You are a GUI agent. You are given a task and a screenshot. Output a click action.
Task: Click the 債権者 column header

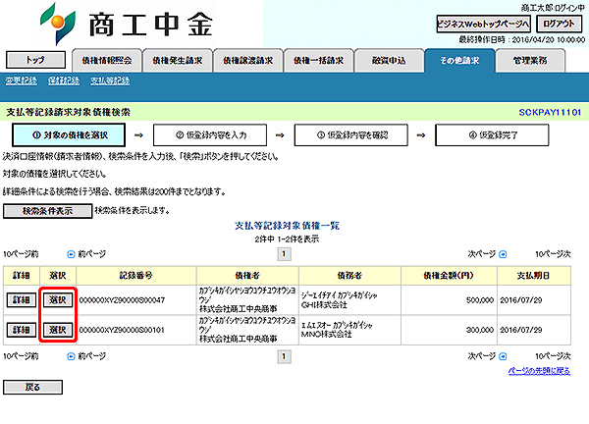pyautogui.click(x=247, y=276)
